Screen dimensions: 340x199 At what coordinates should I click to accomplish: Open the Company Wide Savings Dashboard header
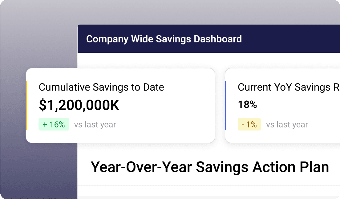[x=164, y=39]
